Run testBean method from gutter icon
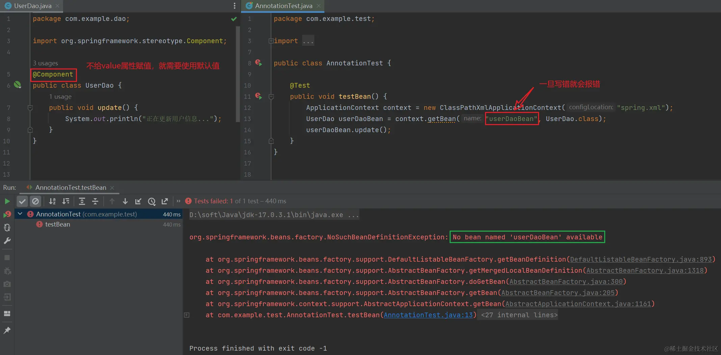This screenshot has width=721, height=355. [259, 96]
